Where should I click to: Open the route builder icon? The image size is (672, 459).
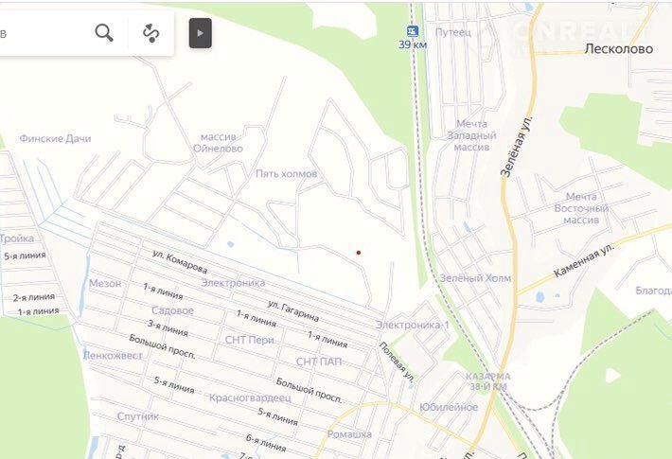[x=150, y=33]
